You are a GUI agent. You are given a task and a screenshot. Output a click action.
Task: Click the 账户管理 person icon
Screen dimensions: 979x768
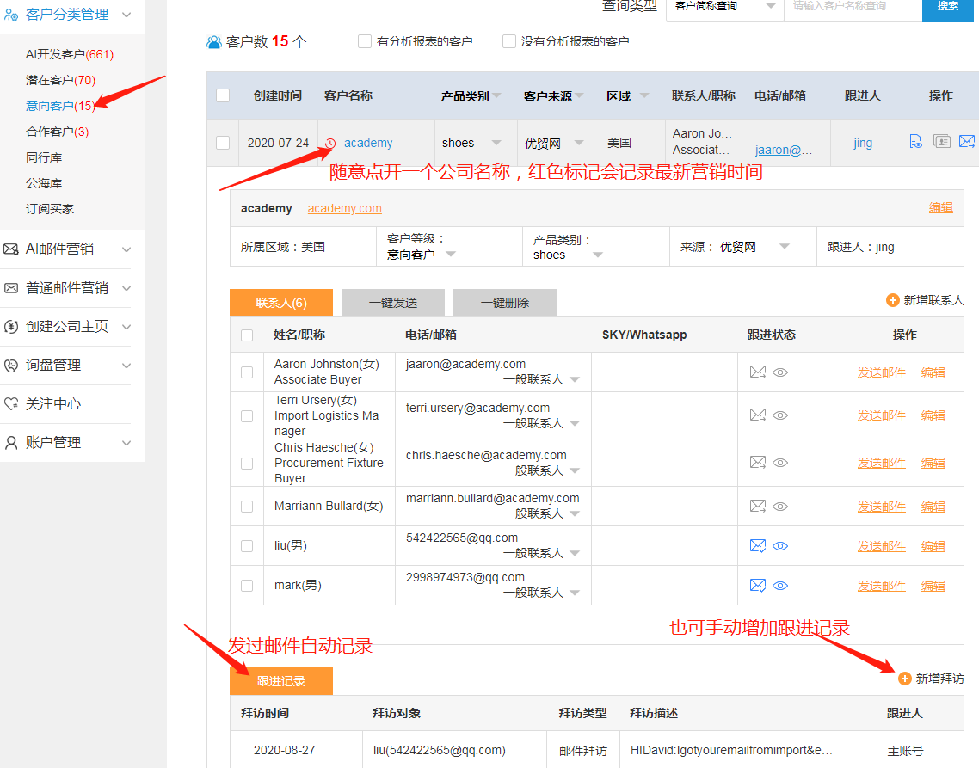pyautogui.click(x=11, y=443)
